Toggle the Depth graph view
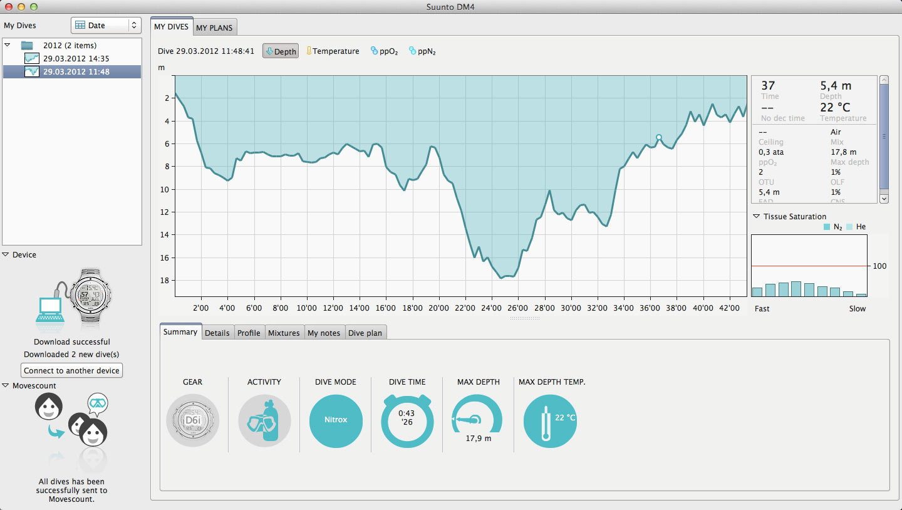This screenshot has height=510, width=902. 281,51
